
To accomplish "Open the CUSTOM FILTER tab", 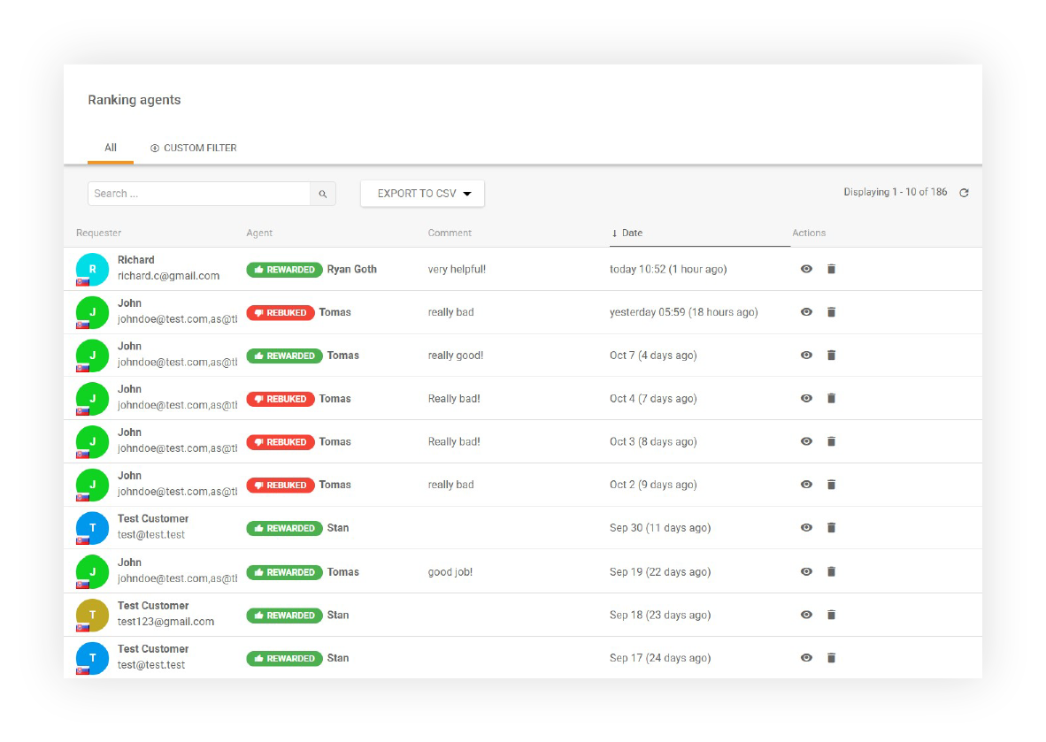I will [x=201, y=148].
